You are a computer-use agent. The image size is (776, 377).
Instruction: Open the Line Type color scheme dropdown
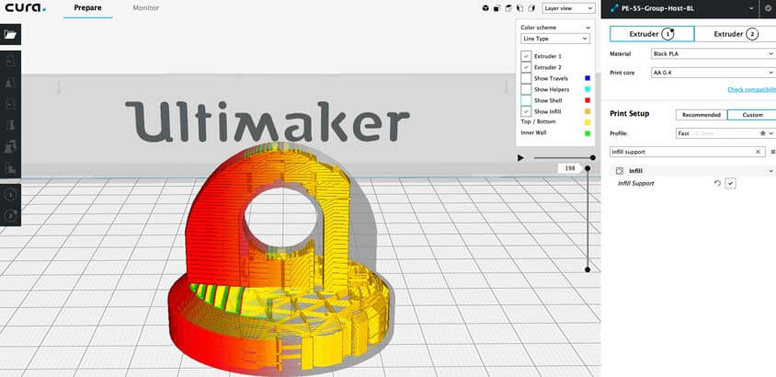(554, 39)
